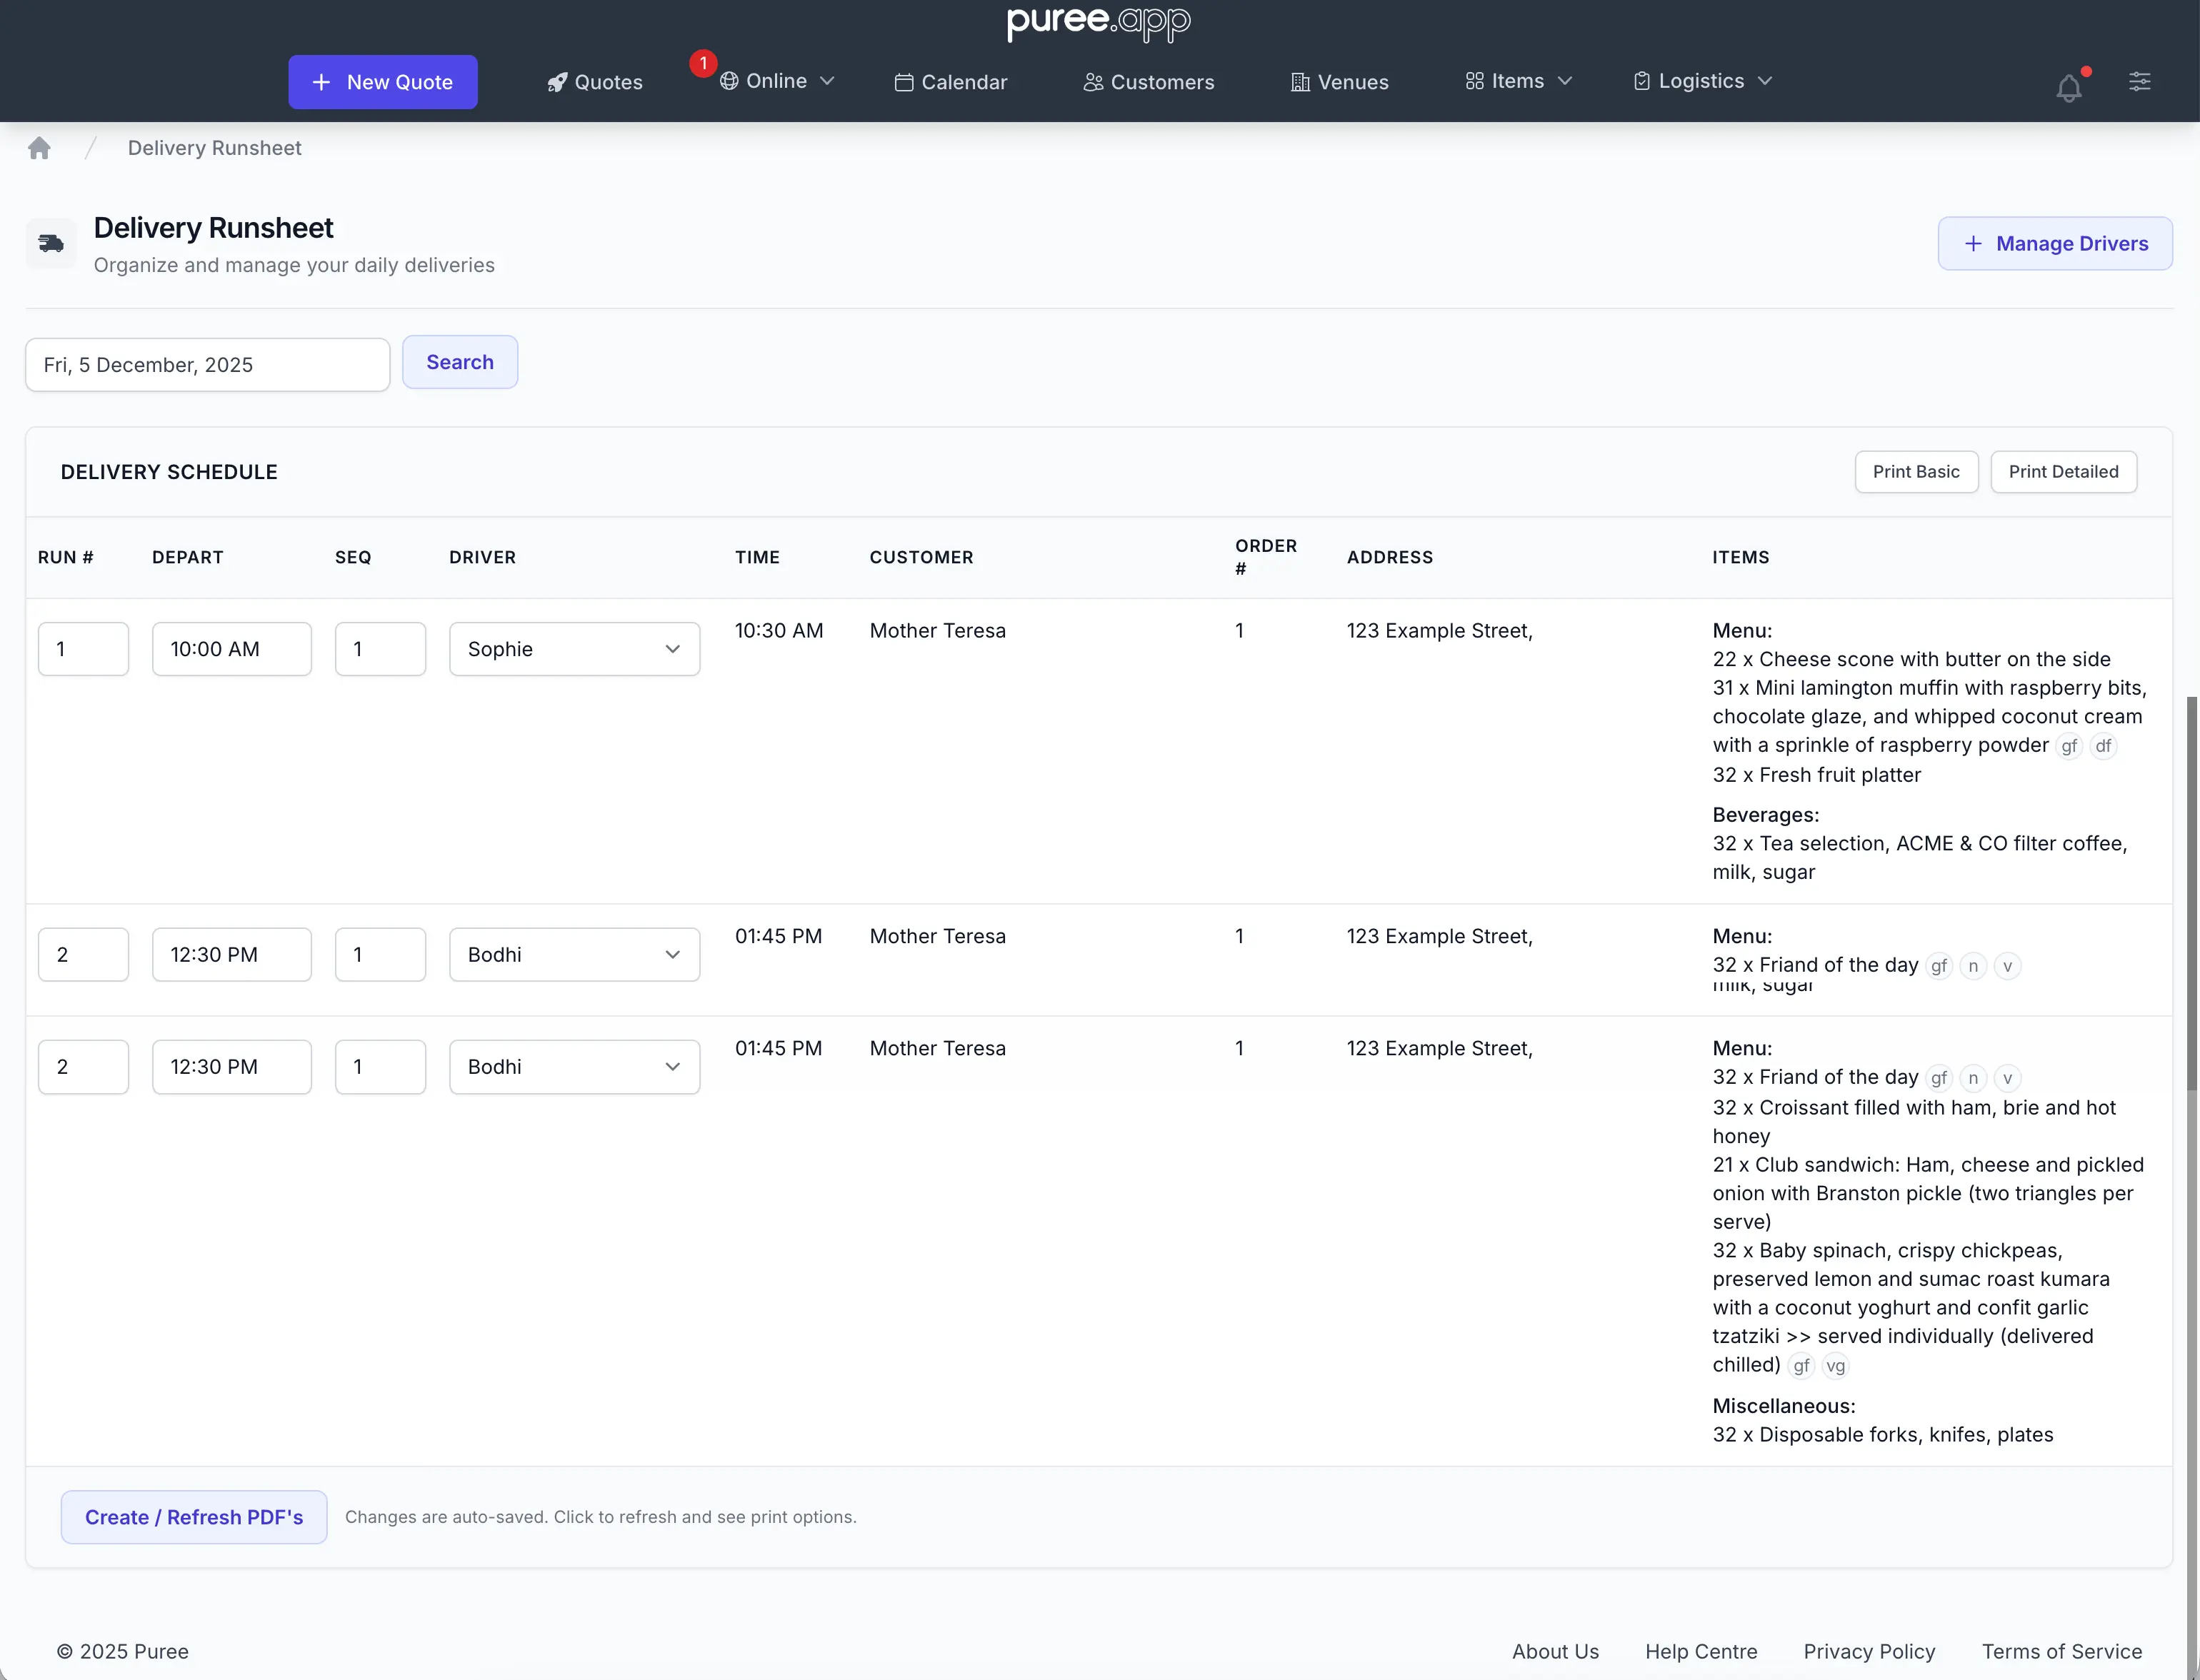Navigate home using the breadcrumb house icon
This screenshot has height=1680, width=2200.
pos(39,147)
